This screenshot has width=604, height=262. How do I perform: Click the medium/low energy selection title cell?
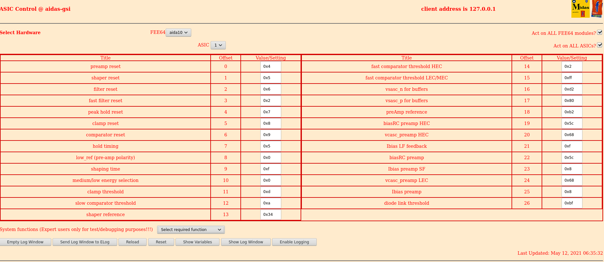pos(105,180)
